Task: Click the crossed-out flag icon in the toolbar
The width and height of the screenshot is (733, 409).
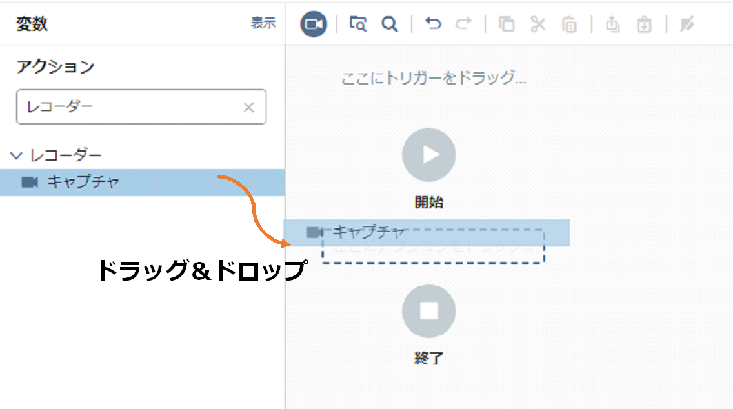Action: point(687,24)
